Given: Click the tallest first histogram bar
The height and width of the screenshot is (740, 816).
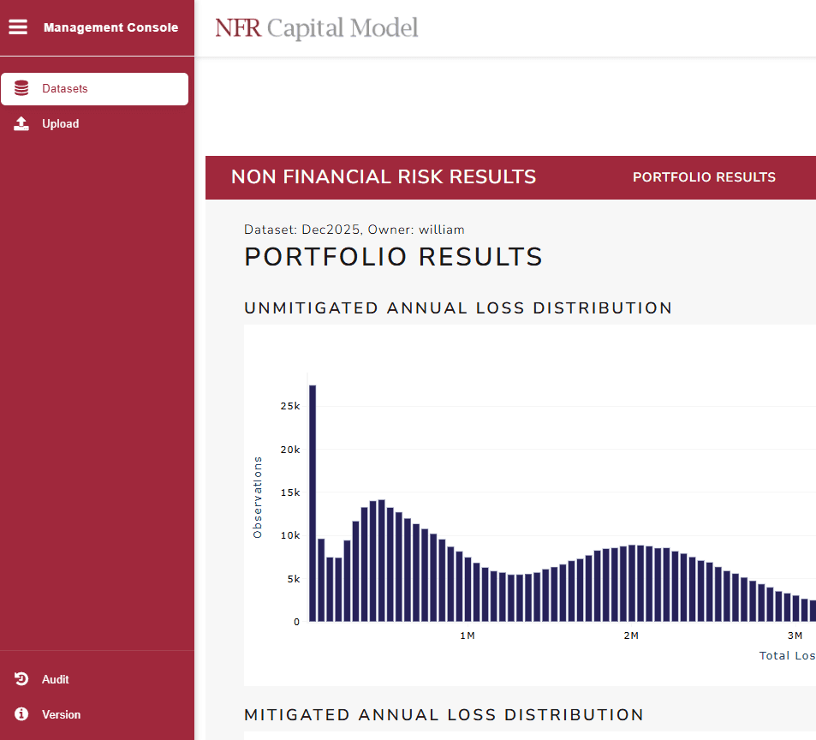Looking at the screenshot, I should click(313, 504).
